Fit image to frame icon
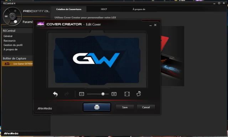The width and height of the screenshot is (228, 137). pyautogui.click(x=127, y=94)
